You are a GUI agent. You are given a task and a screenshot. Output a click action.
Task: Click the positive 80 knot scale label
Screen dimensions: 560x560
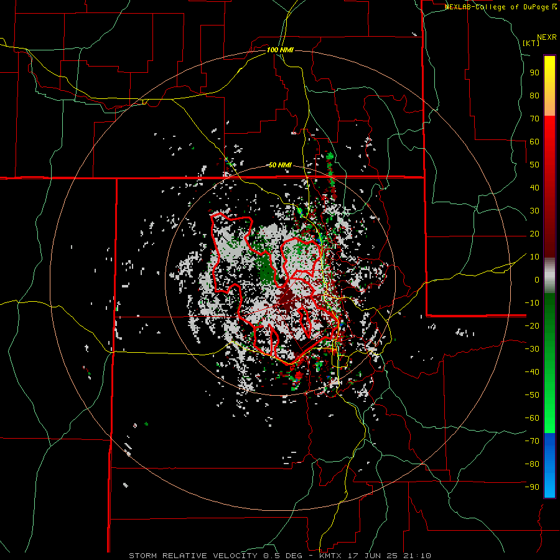534,95
